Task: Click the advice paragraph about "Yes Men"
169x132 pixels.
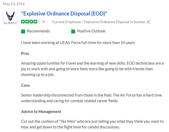Action: pos(92,124)
